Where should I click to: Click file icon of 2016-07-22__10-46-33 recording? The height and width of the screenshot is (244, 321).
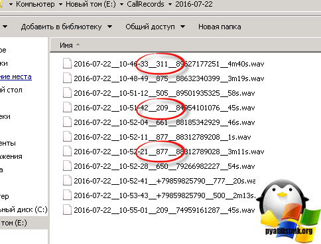pyautogui.click(x=67, y=64)
